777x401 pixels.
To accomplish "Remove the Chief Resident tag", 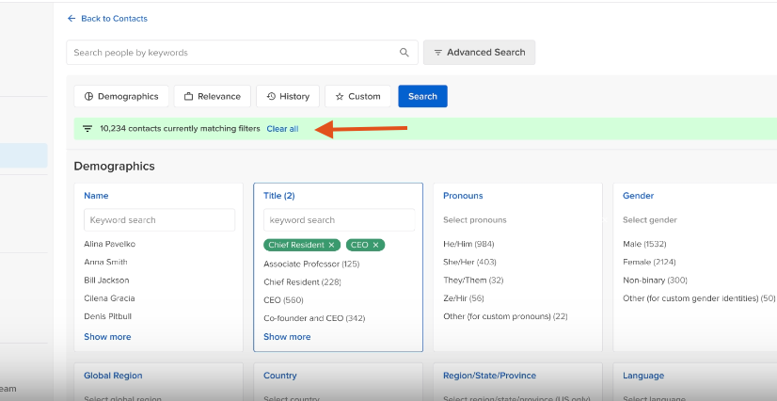I will 331,245.
